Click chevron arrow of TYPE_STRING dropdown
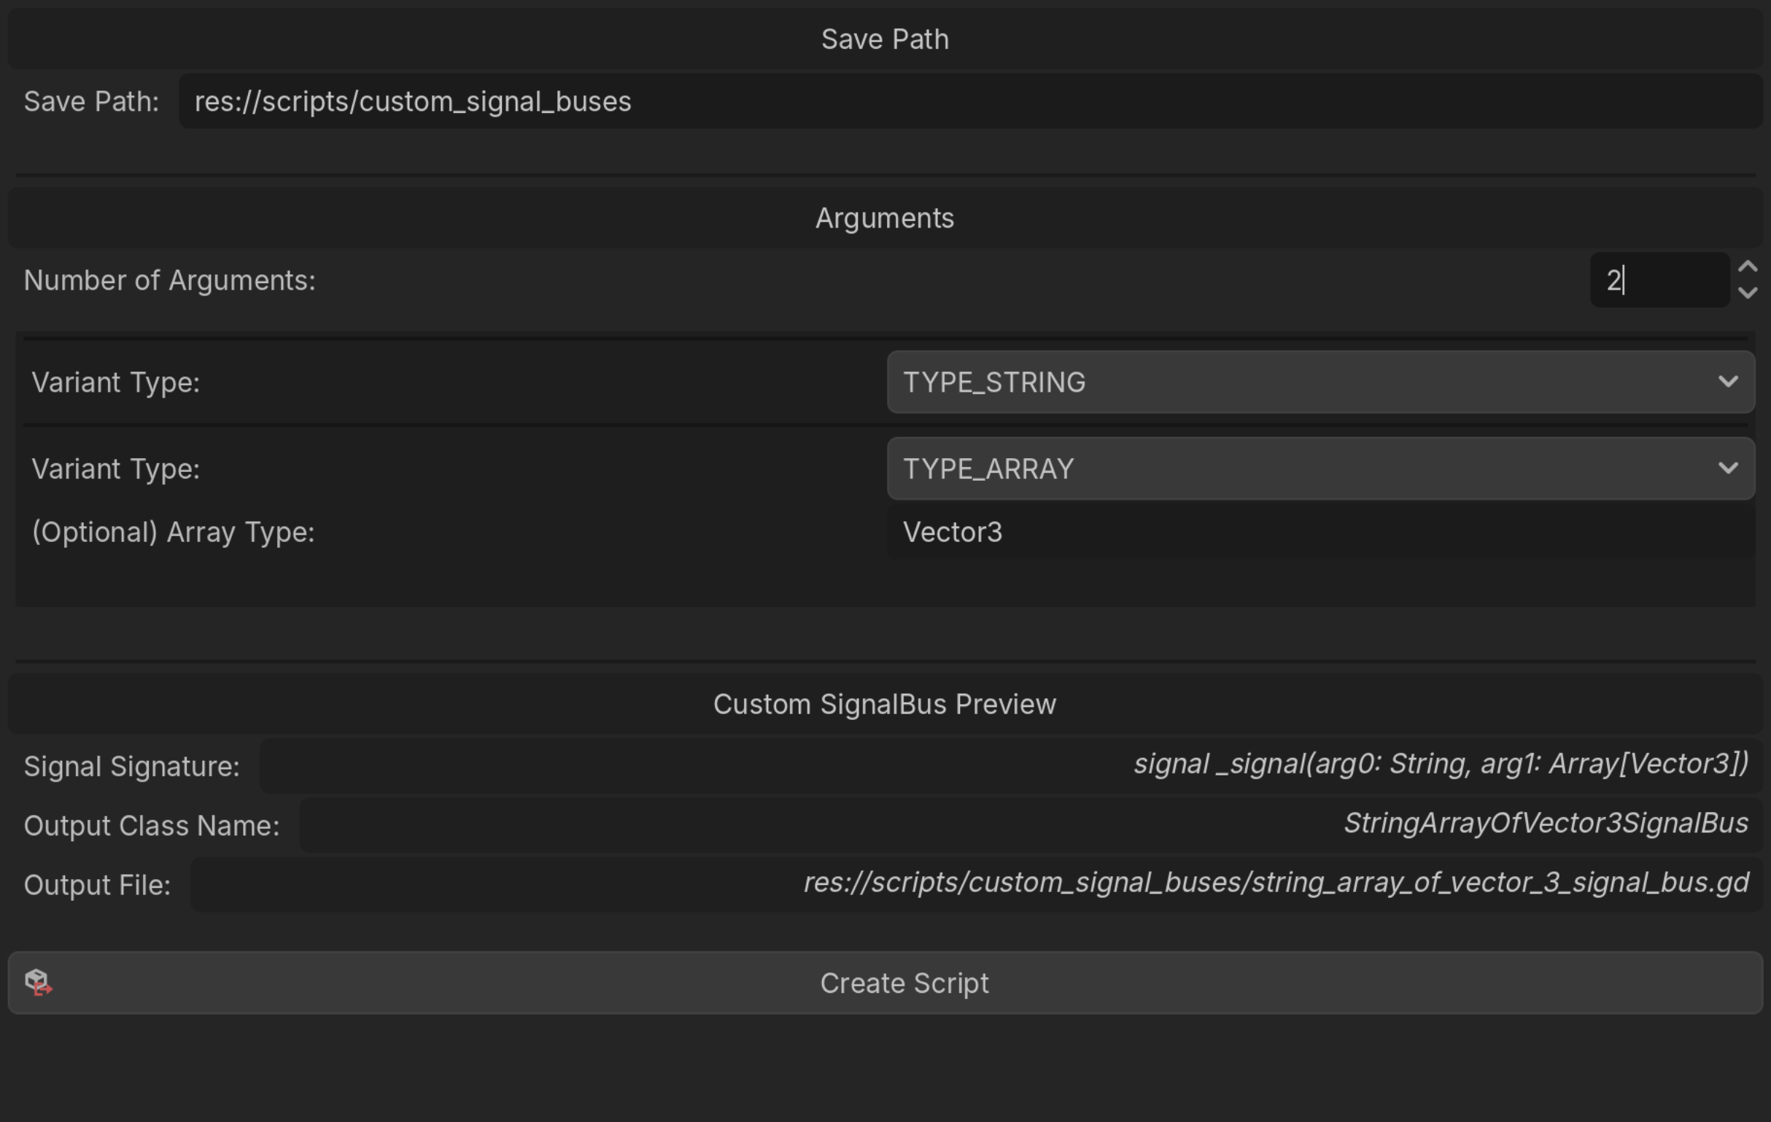Viewport: 1771px width, 1122px height. pos(1728,382)
